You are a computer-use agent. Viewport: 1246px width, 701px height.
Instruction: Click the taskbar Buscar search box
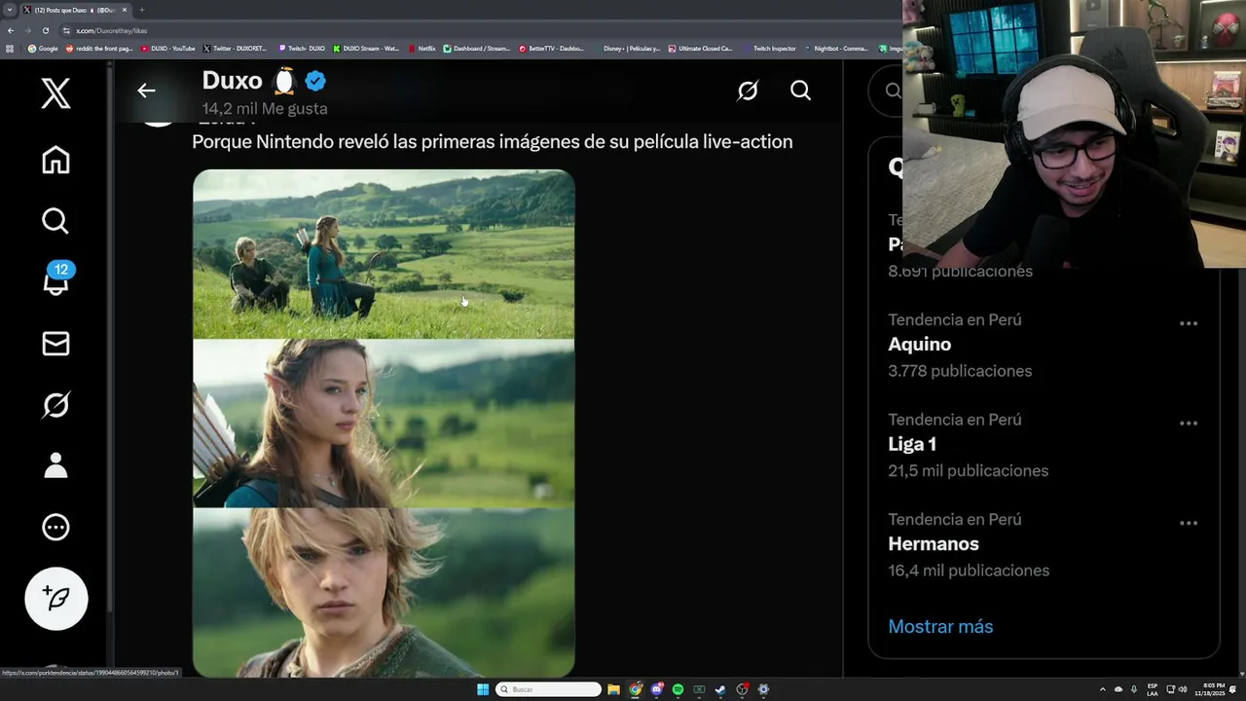pos(549,689)
